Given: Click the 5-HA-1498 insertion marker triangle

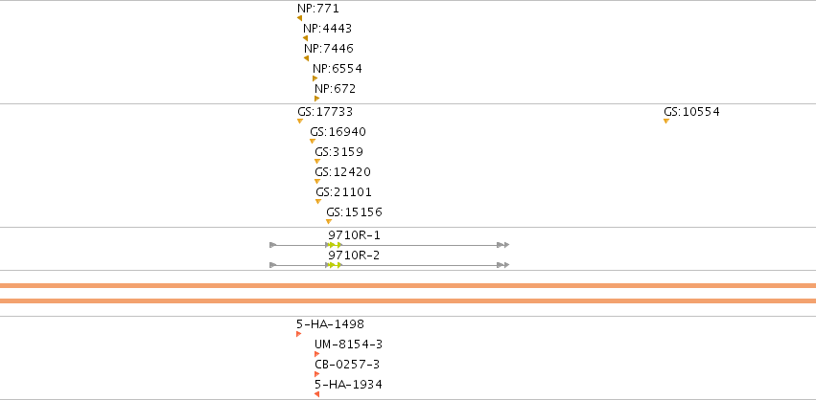Looking at the screenshot, I should coord(299,334).
